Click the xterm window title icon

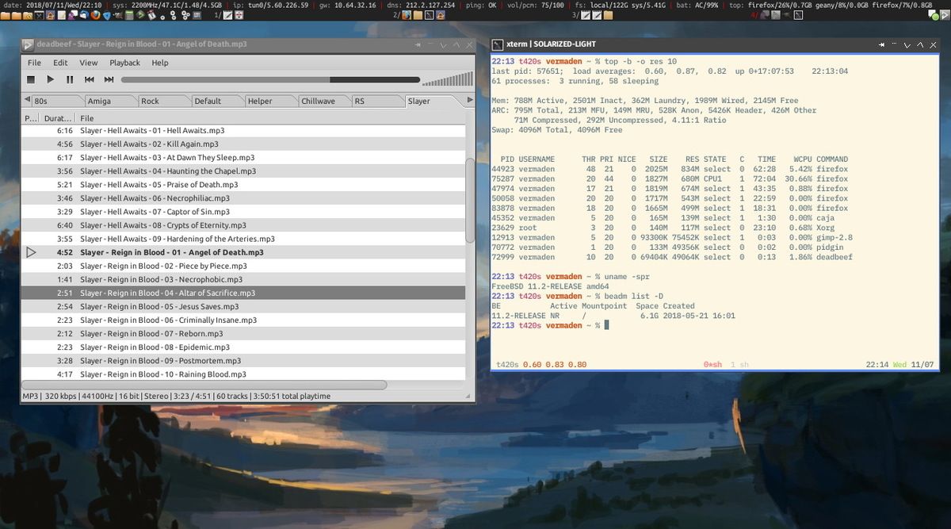tap(497, 44)
